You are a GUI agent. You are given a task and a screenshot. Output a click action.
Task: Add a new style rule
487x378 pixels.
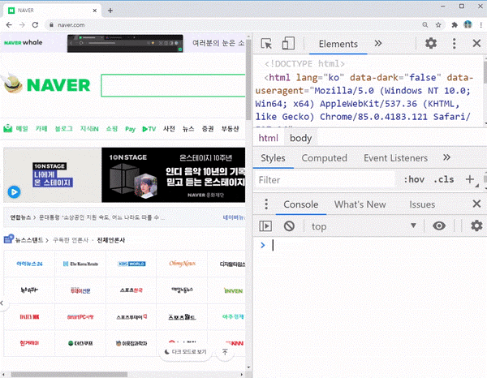point(470,179)
